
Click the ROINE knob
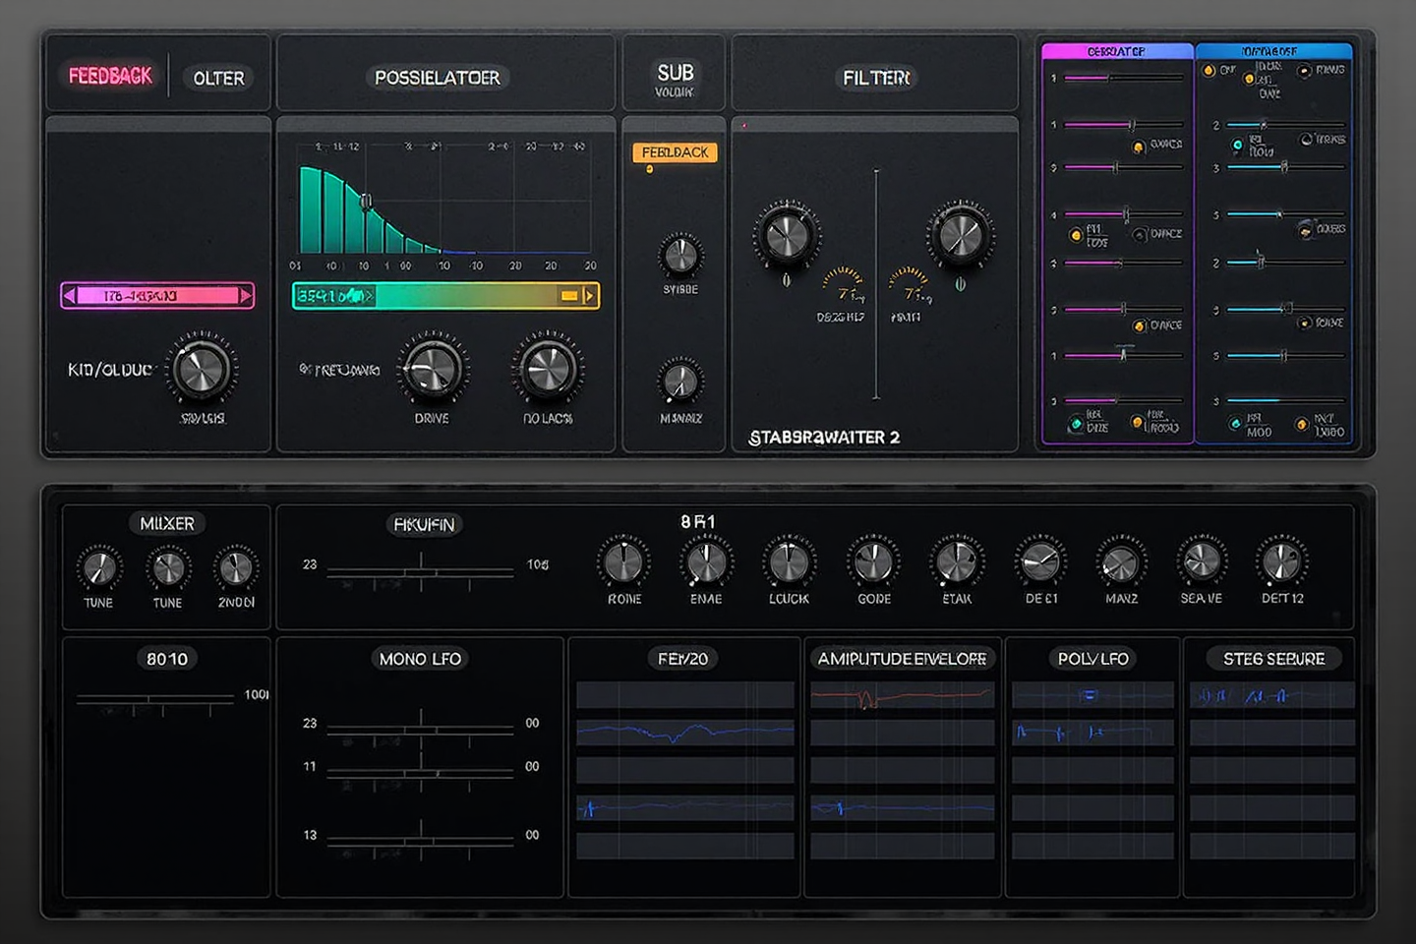tap(623, 562)
